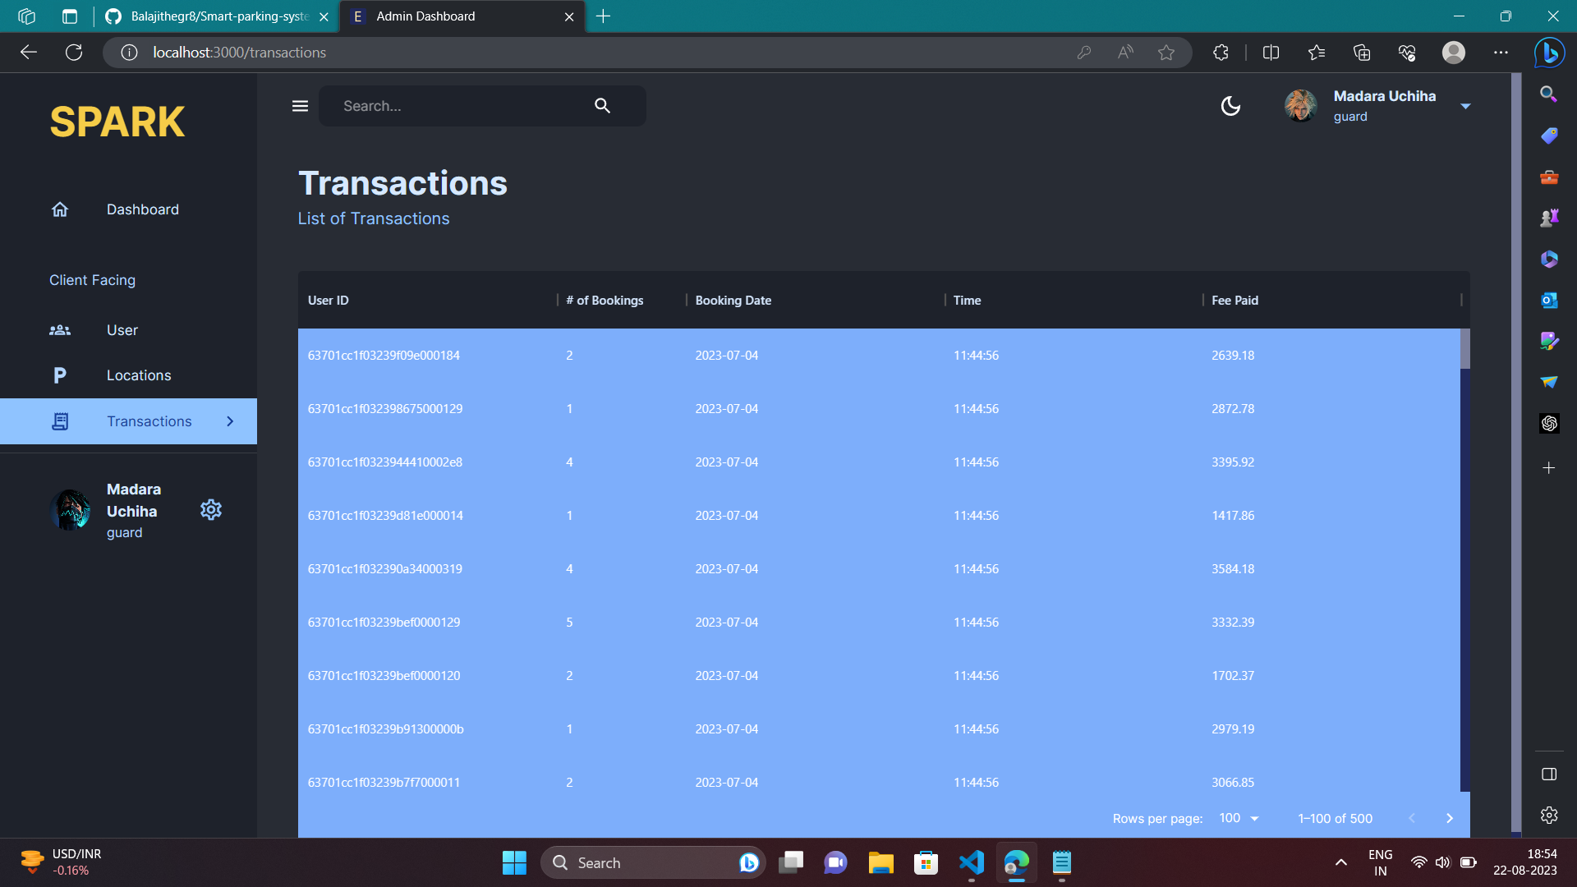This screenshot has height=887, width=1577.
Task: Toggle dark mode moon icon
Action: pos(1230,106)
